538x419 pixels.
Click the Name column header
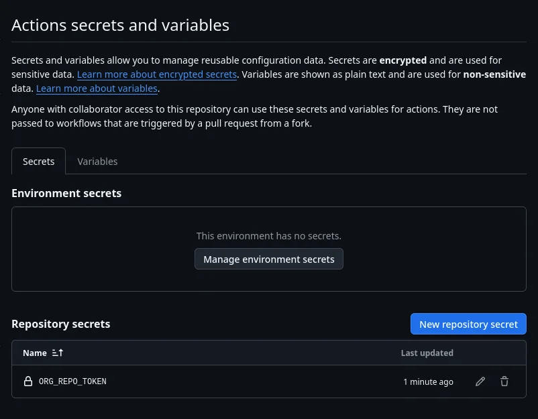[x=35, y=353]
